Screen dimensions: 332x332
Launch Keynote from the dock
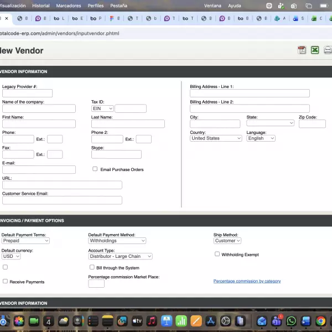[167, 321]
